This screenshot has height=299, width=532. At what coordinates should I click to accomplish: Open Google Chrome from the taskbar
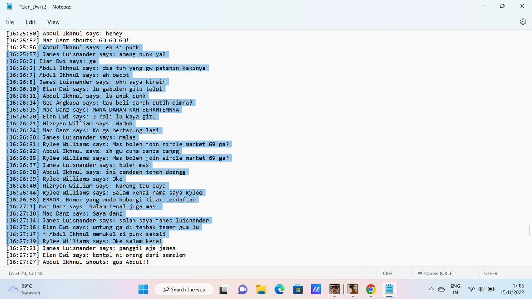tap(371, 289)
